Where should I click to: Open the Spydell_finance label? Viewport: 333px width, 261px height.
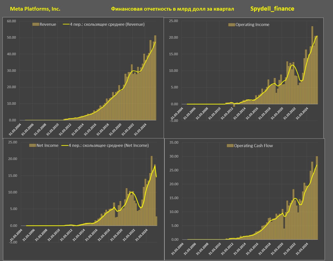click(x=272, y=9)
